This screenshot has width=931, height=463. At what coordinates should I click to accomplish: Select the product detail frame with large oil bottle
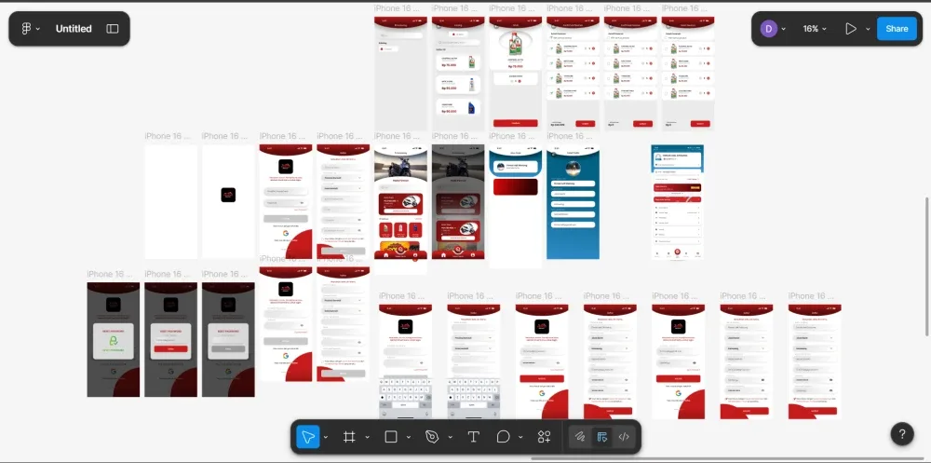(x=516, y=73)
